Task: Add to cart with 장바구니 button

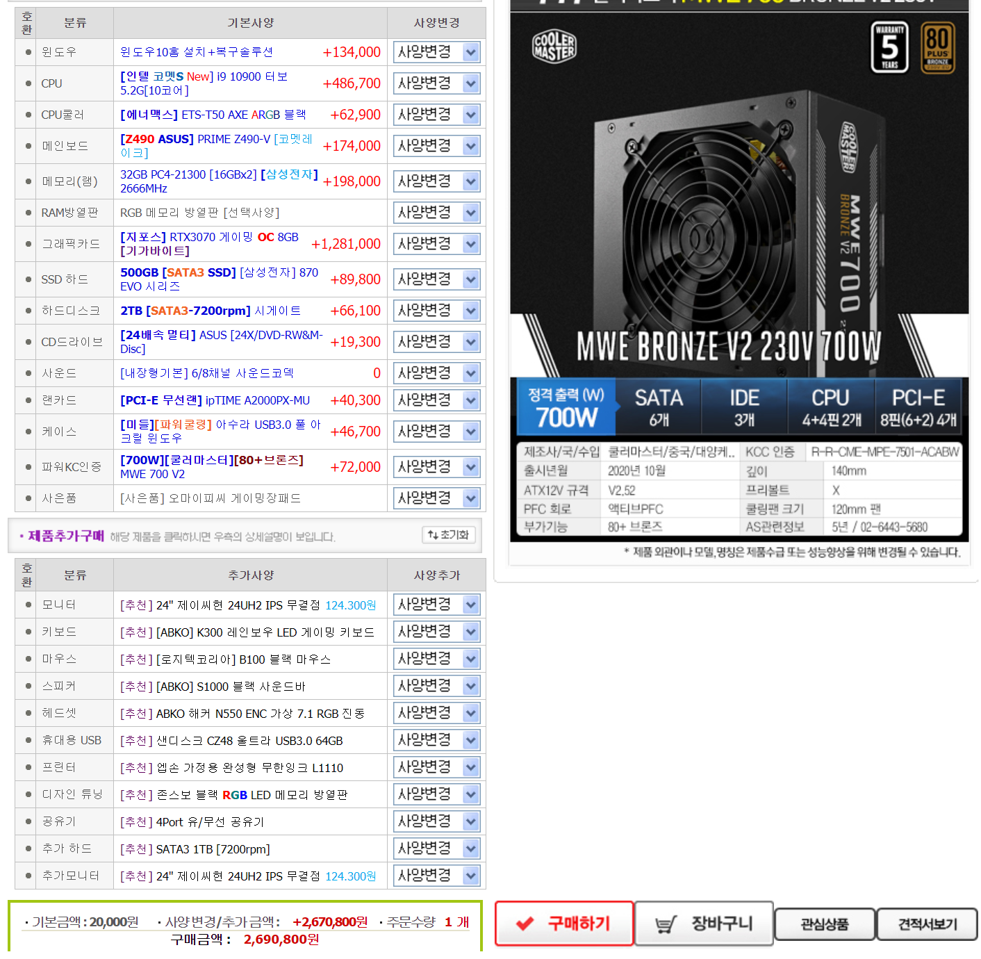Action: tap(704, 924)
